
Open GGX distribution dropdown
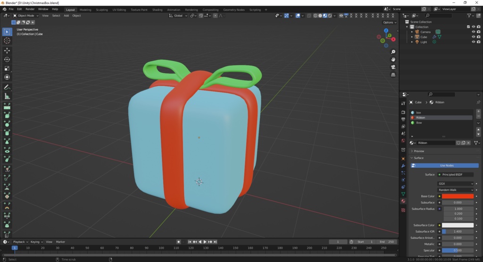click(x=455, y=184)
